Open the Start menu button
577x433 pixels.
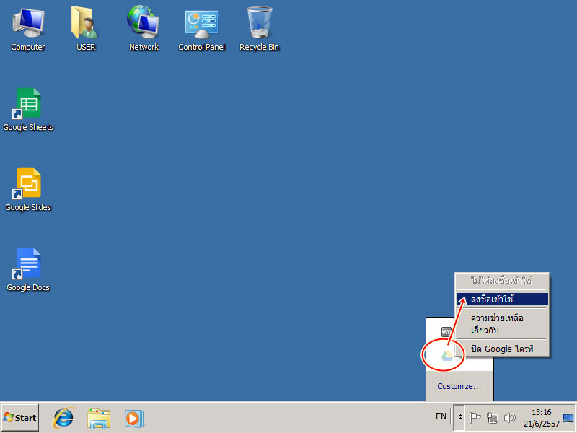[x=20, y=418]
